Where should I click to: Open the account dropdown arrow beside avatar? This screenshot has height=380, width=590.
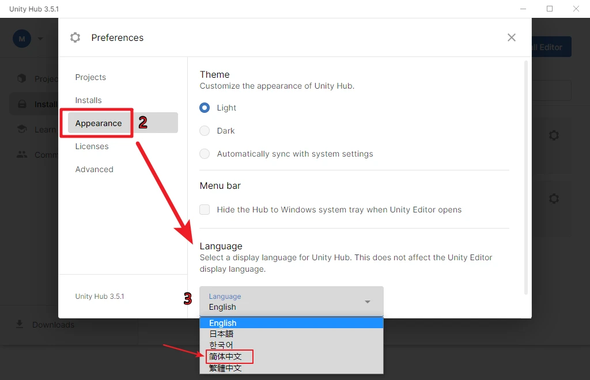(x=41, y=39)
